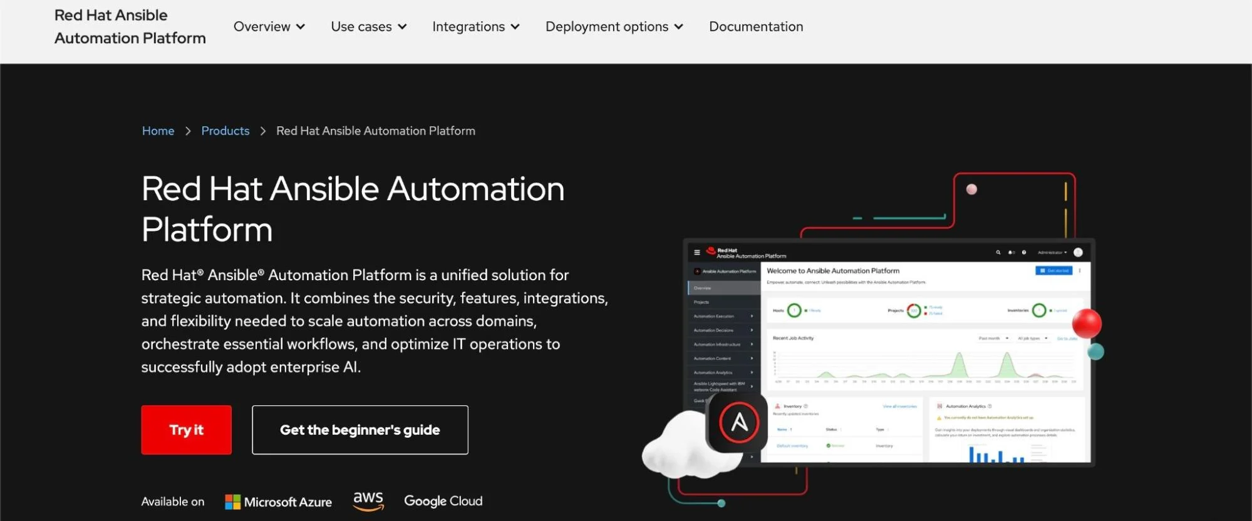Expand Automation Execution in preview sidebar
The width and height of the screenshot is (1252, 521).
[724, 316]
